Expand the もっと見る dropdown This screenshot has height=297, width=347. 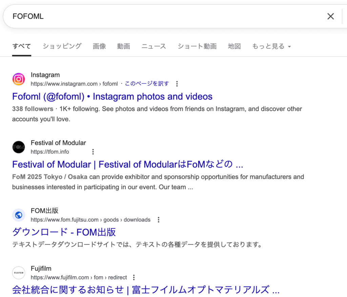[x=271, y=46]
